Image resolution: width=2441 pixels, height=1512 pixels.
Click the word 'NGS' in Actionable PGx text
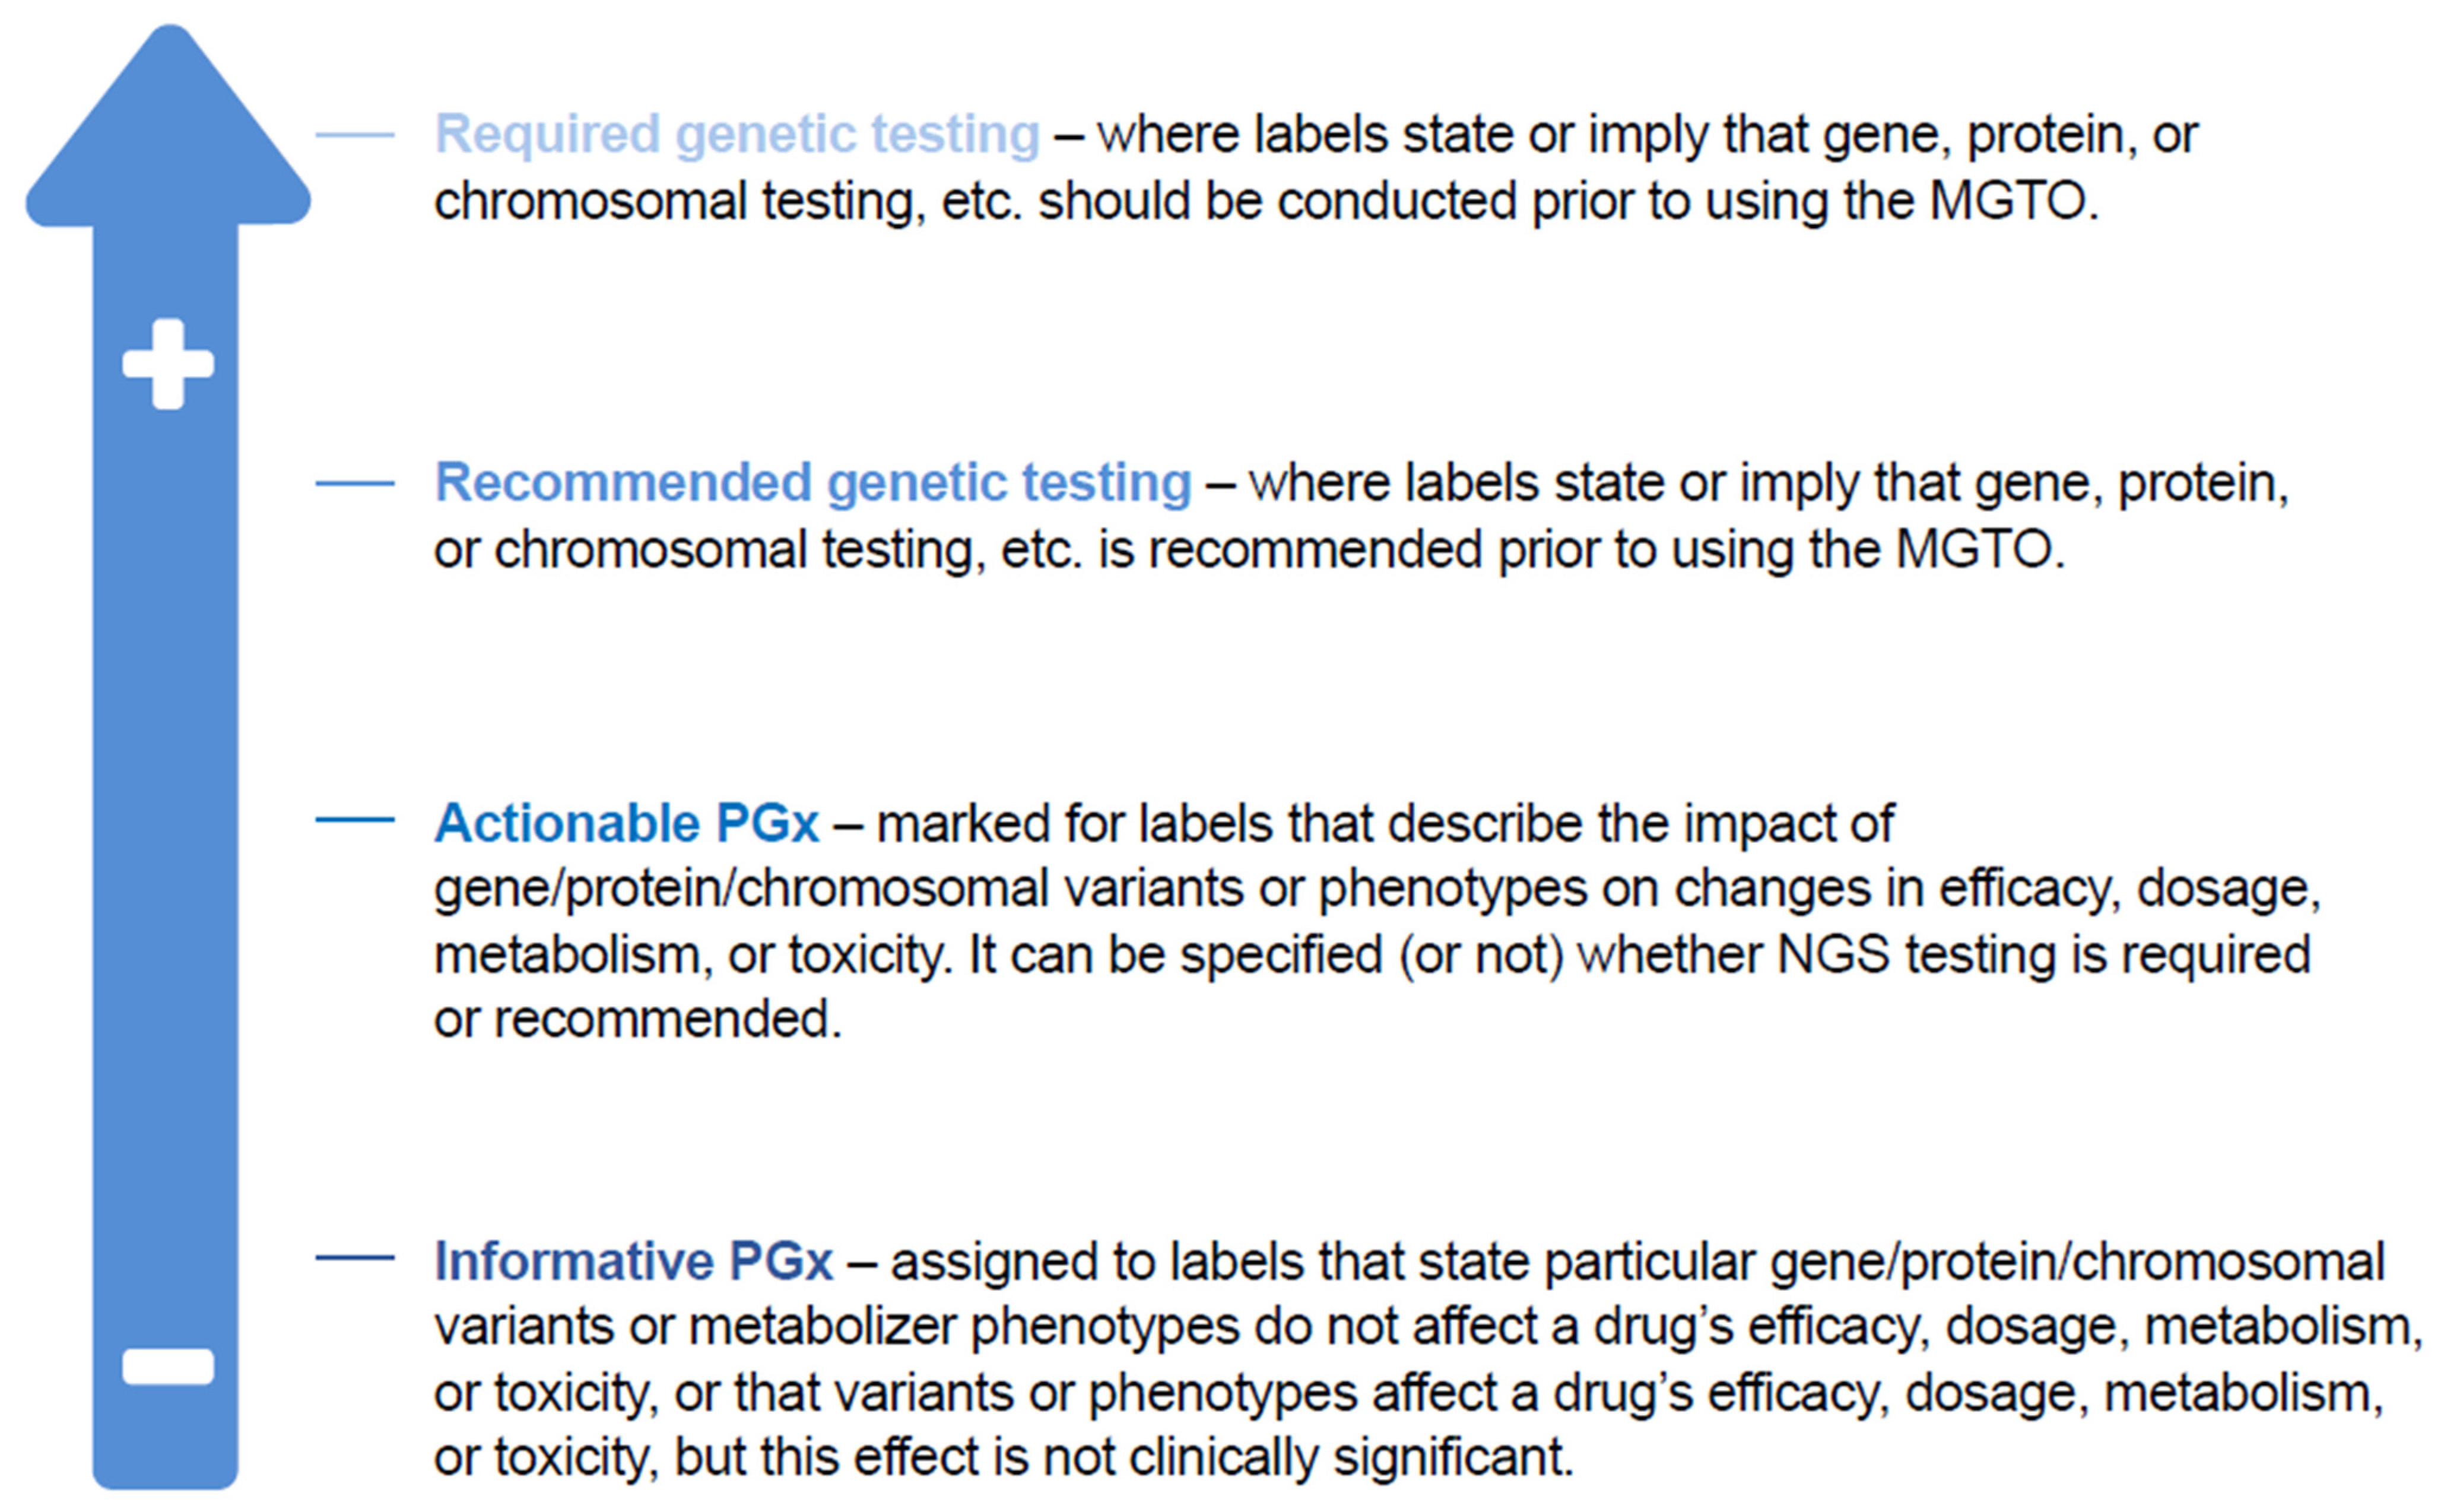pos(1833,955)
